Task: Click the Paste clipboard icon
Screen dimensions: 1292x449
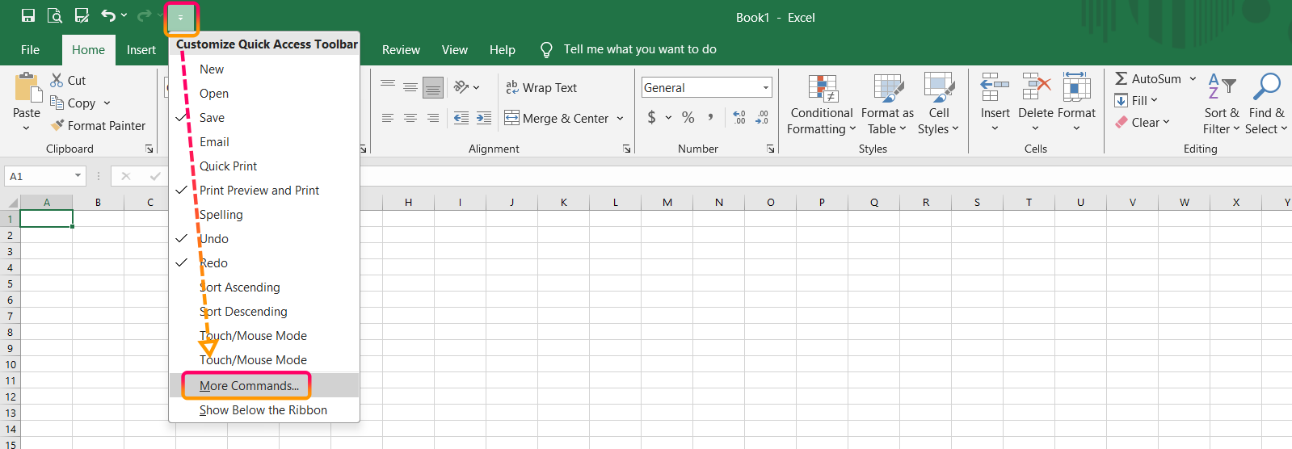Action: [27, 88]
